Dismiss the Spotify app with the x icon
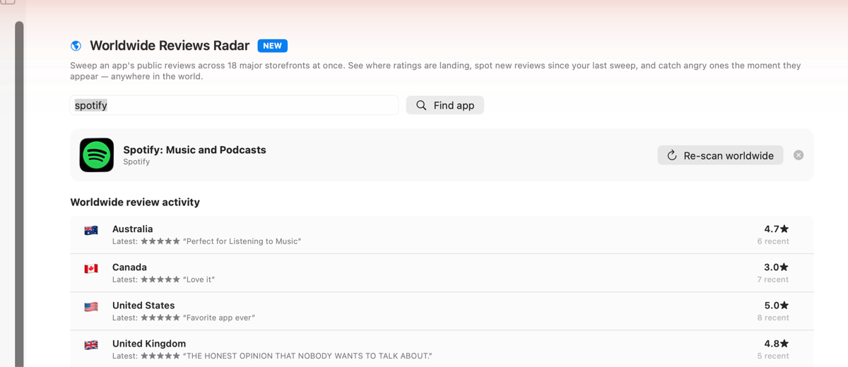Screen dimensions: 848x367 (799, 155)
